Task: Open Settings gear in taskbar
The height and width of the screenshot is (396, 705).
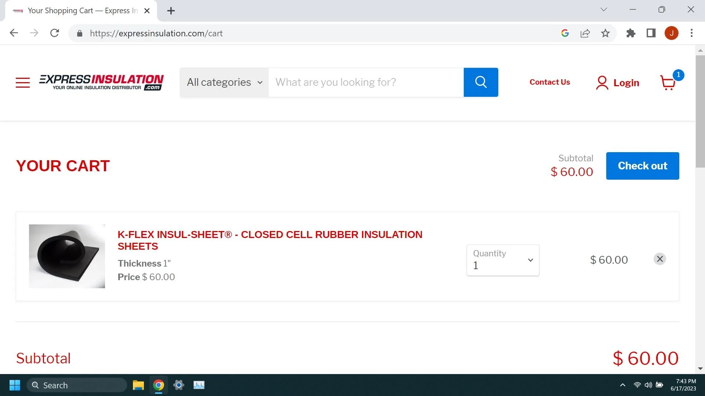Action: [179, 385]
